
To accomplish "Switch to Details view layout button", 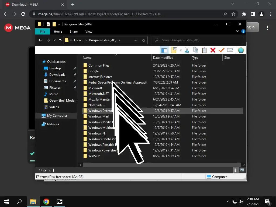I will pos(236,170).
